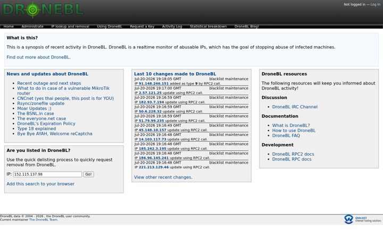Read the 'Moar Updates ;)' post
Viewport: 383px width, 239px height.
click(x=34, y=108)
